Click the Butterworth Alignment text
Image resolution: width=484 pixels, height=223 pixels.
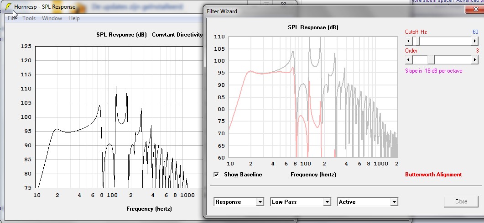point(433,175)
